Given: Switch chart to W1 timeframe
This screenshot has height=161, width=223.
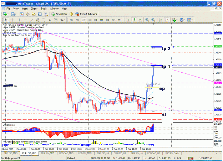Looking at the screenshot, I should click(114, 20).
